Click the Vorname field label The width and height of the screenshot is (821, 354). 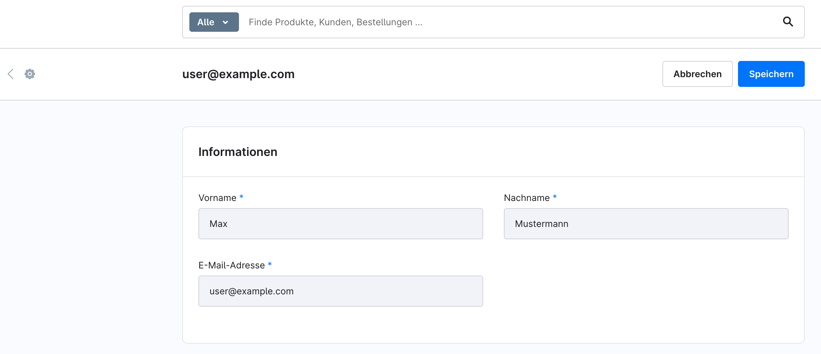217,198
